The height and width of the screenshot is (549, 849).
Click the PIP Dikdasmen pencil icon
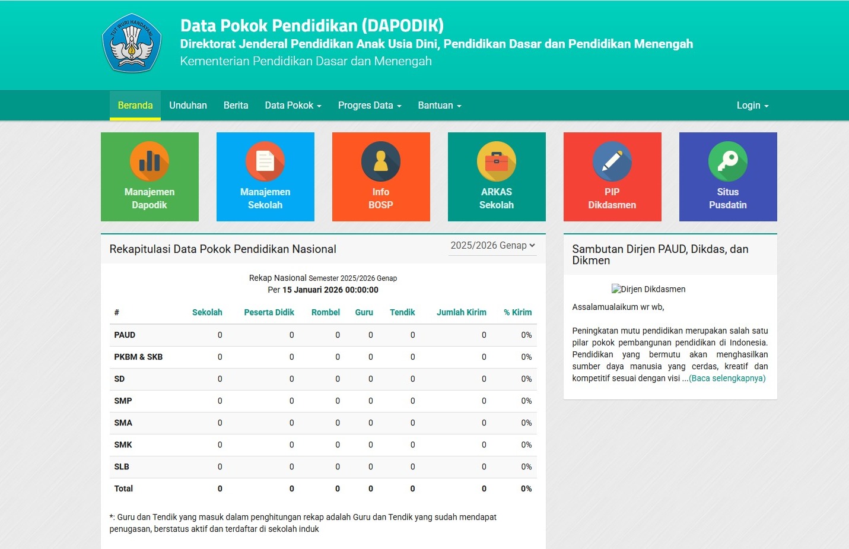(x=612, y=161)
